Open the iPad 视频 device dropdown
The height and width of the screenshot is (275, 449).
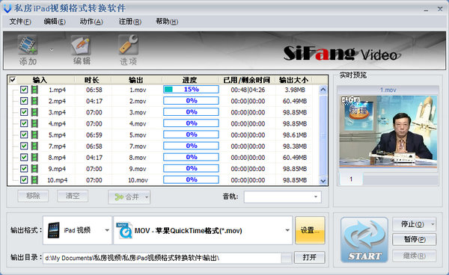click(107, 230)
